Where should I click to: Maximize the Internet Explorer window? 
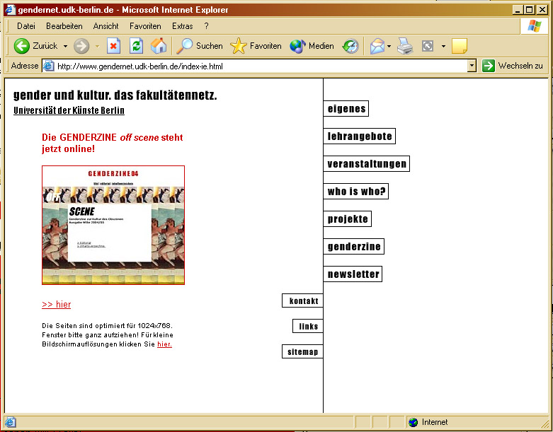pos(529,9)
